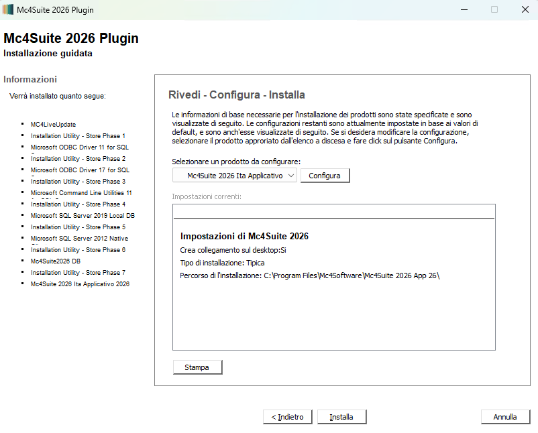Viewport: 538px width, 433px height.
Task: Minimize the installer window
Action: point(463,10)
